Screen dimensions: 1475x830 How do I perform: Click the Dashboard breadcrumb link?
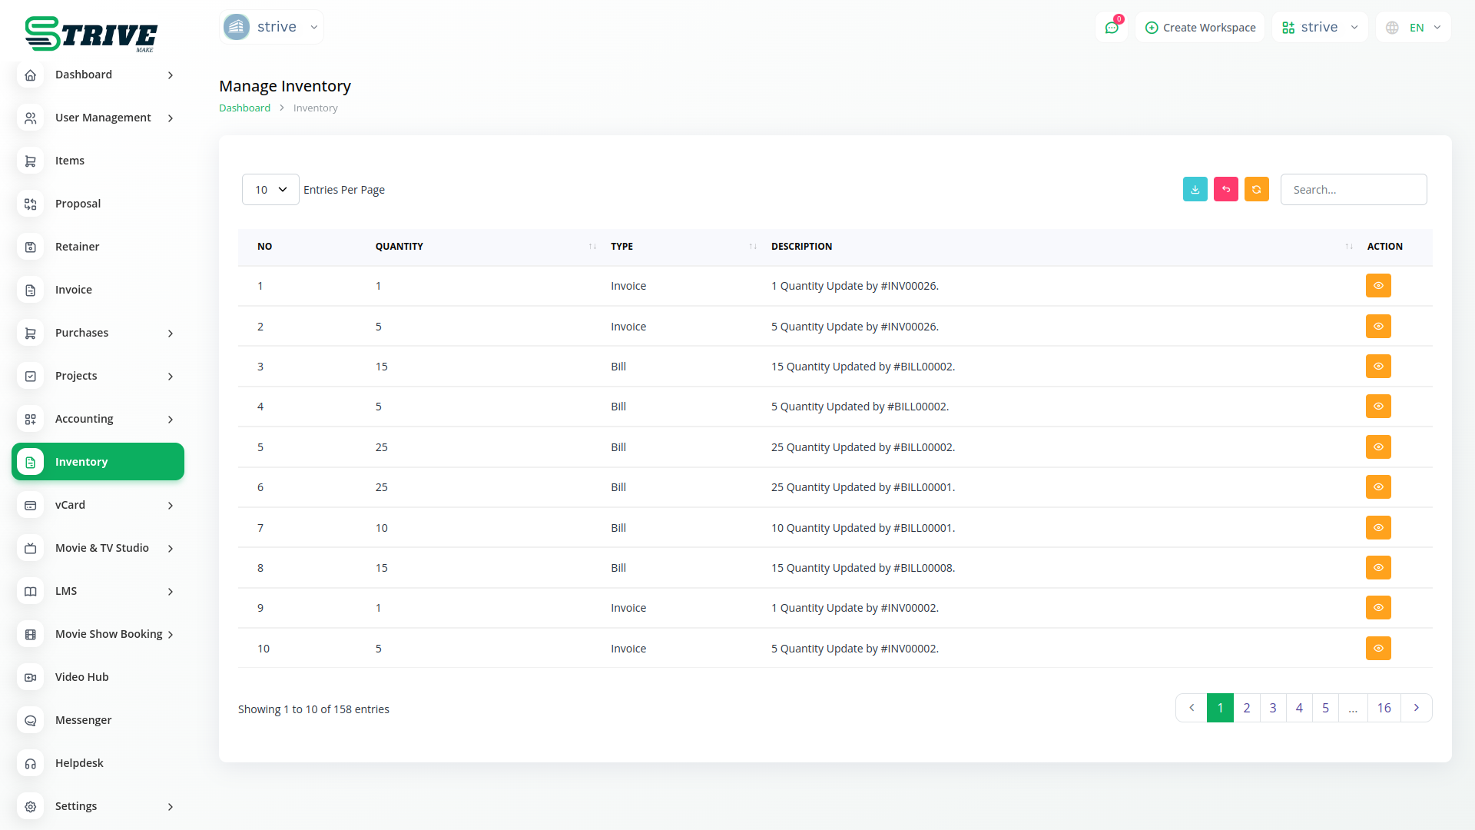point(244,108)
